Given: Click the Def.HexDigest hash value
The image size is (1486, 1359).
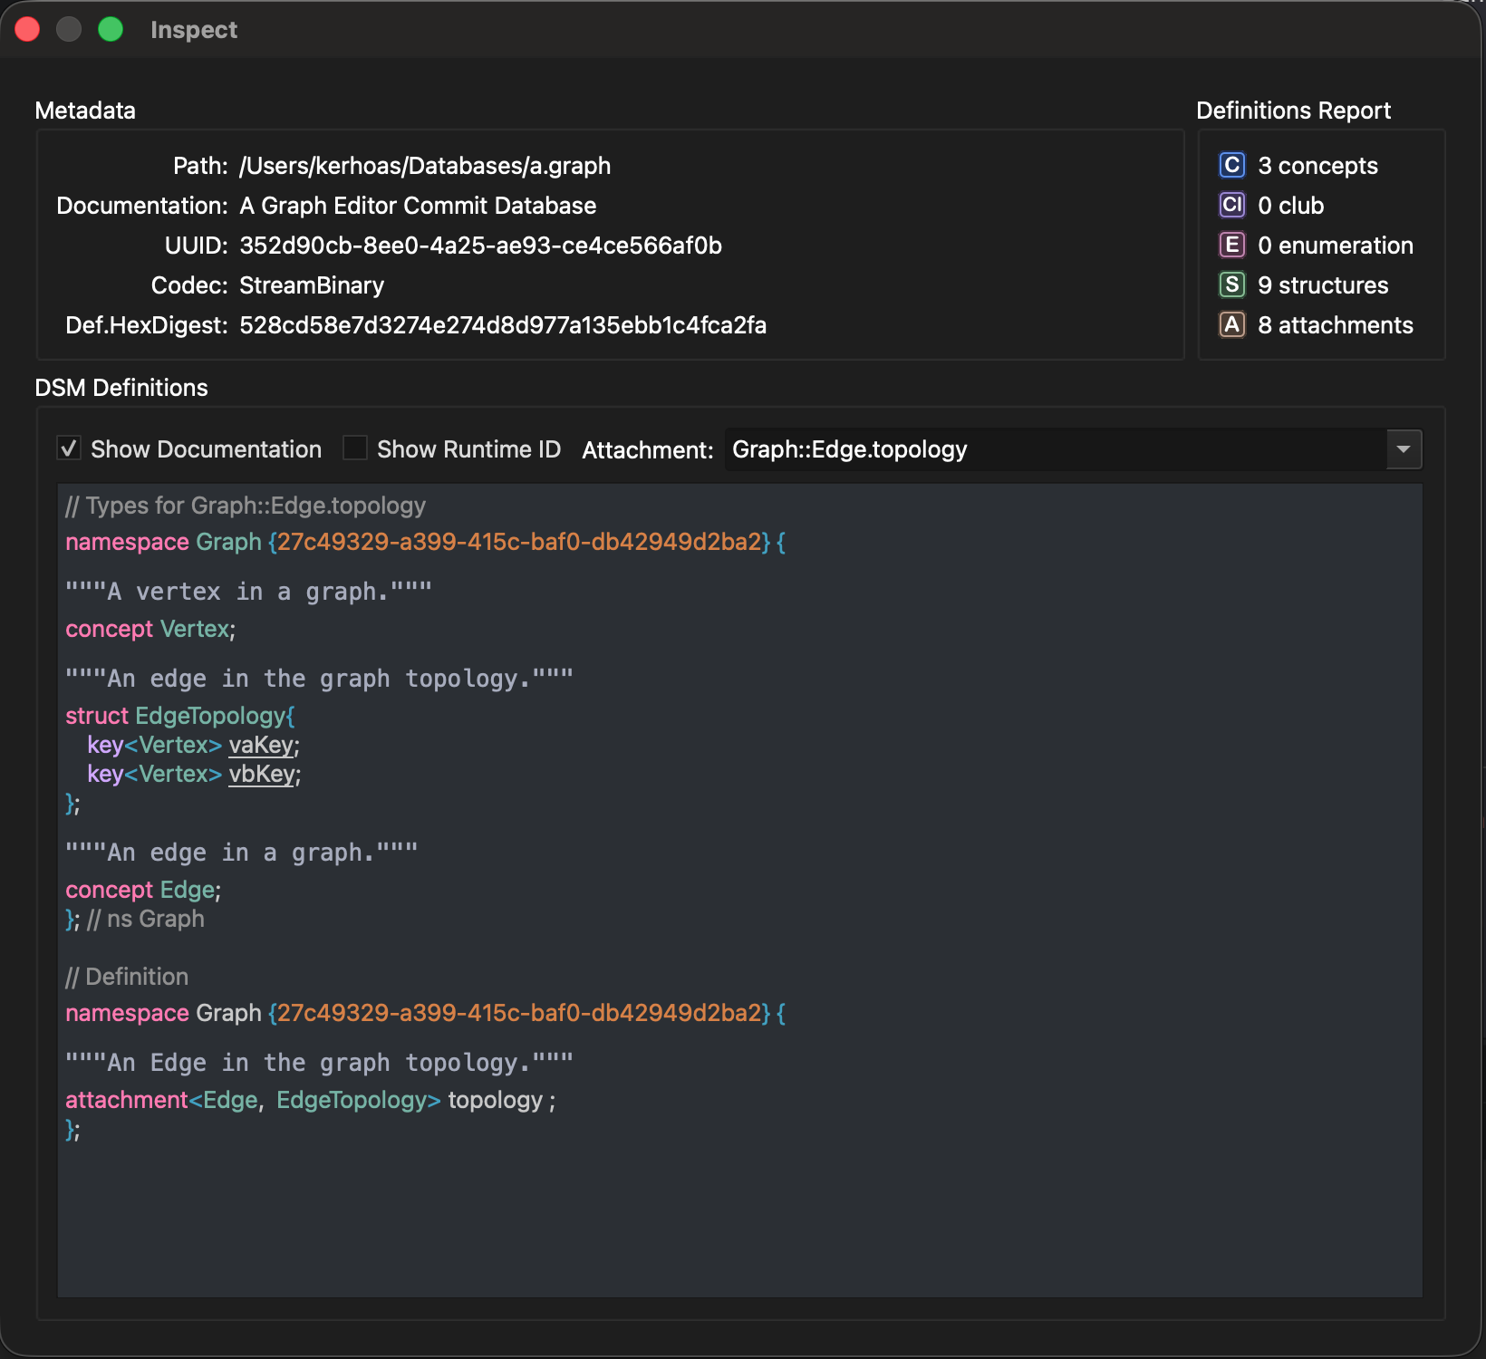Looking at the screenshot, I should (503, 325).
